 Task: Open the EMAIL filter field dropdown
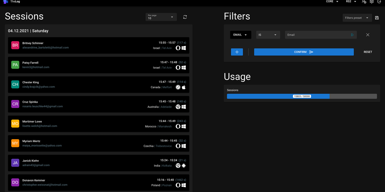pos(240,35)
